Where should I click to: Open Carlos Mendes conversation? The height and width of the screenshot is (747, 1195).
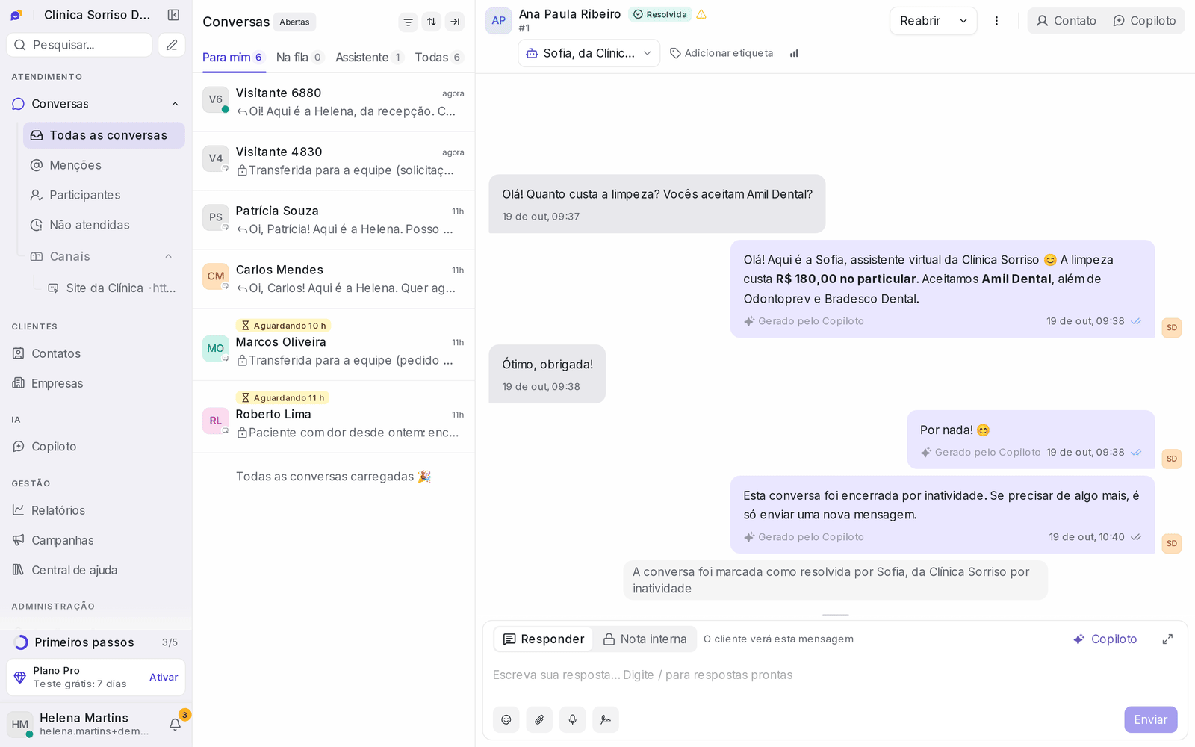333,279
